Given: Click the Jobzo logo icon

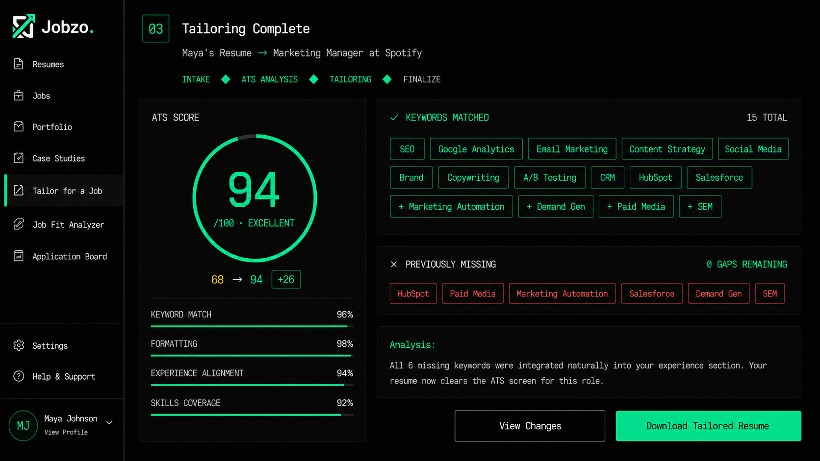Looking at the screenshot, I should [x=24, y=26].
